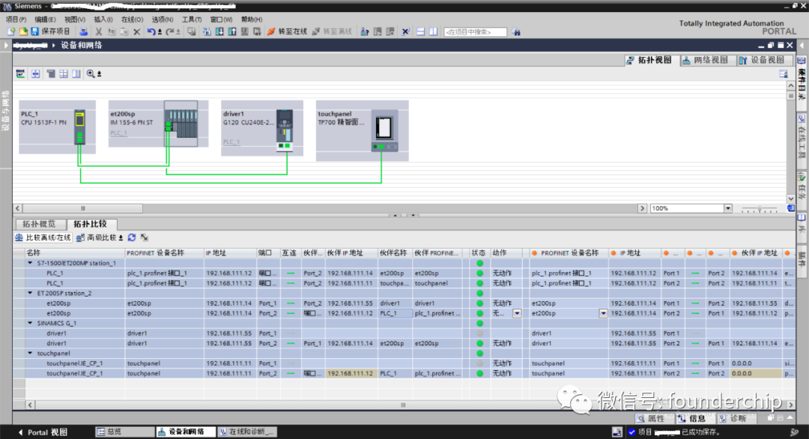Click the cut scissors icon
Image resolution: width=809 pixels, height=439 pixels.
pos(99,32)
